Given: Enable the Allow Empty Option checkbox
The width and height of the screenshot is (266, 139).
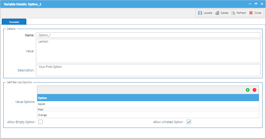Looking at the screenshot, I should pyautogui.click(x=40, y=122).
